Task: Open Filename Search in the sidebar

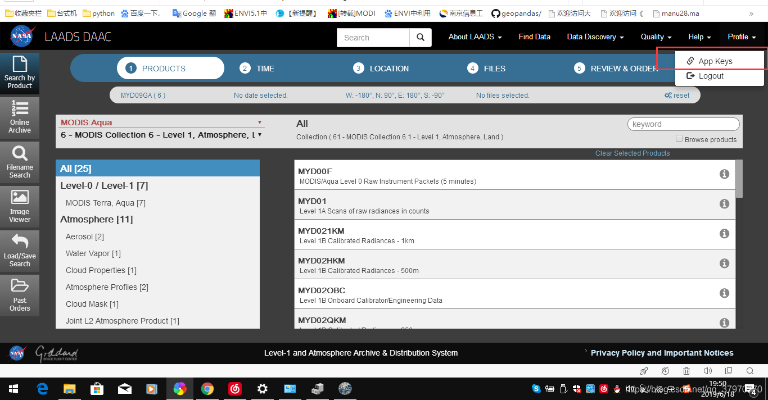Action: click(x=20, y=162)
